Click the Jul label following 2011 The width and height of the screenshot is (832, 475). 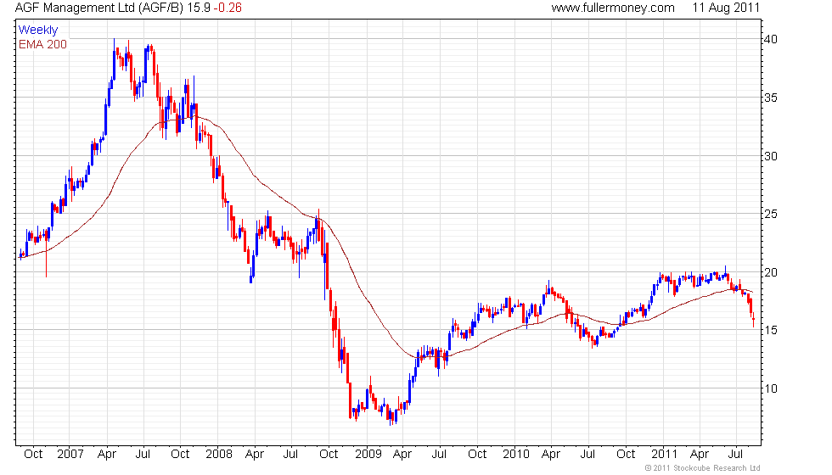tap(735, 455)
